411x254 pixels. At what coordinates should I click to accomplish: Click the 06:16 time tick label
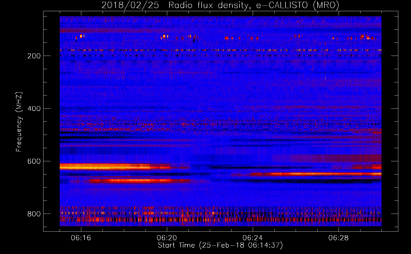81,238
